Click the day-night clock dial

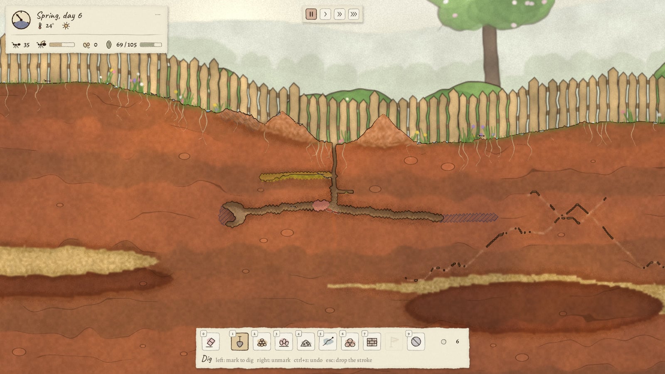[x=21, y=20]
